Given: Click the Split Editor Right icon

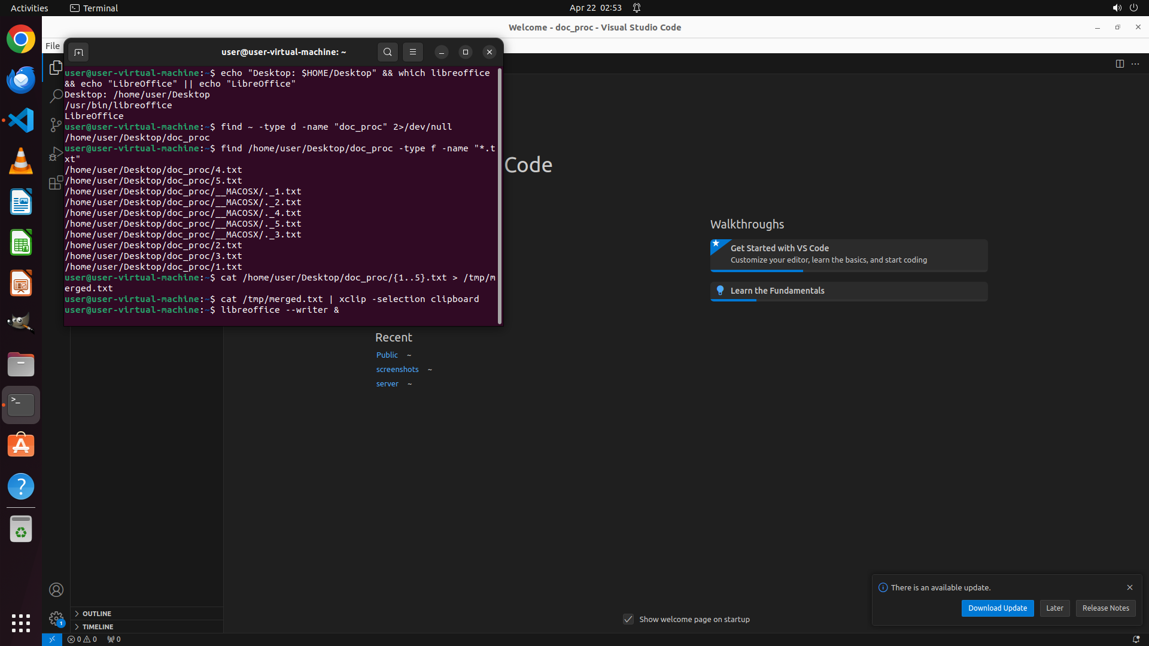Looking at the screenshot, I should click(1120, 64).
